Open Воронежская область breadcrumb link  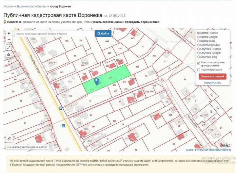(x=31, y=7)
